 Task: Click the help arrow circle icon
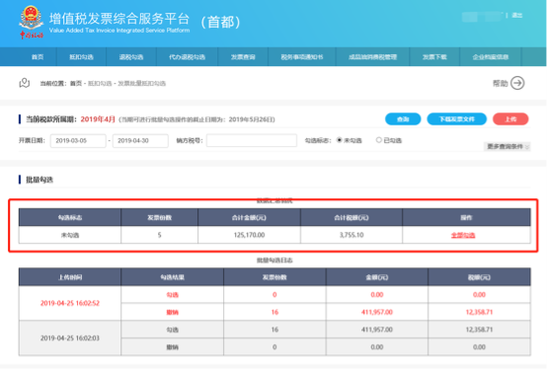tap(517, 83)
